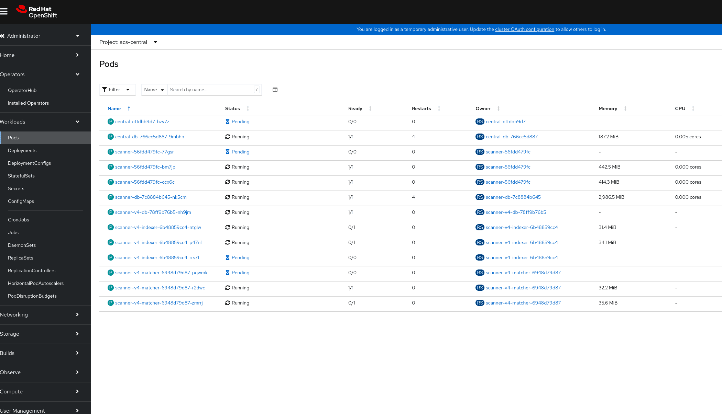The image size is (722, 414).
Task: Open the Name filter dropdown
Action: point(153,90)
